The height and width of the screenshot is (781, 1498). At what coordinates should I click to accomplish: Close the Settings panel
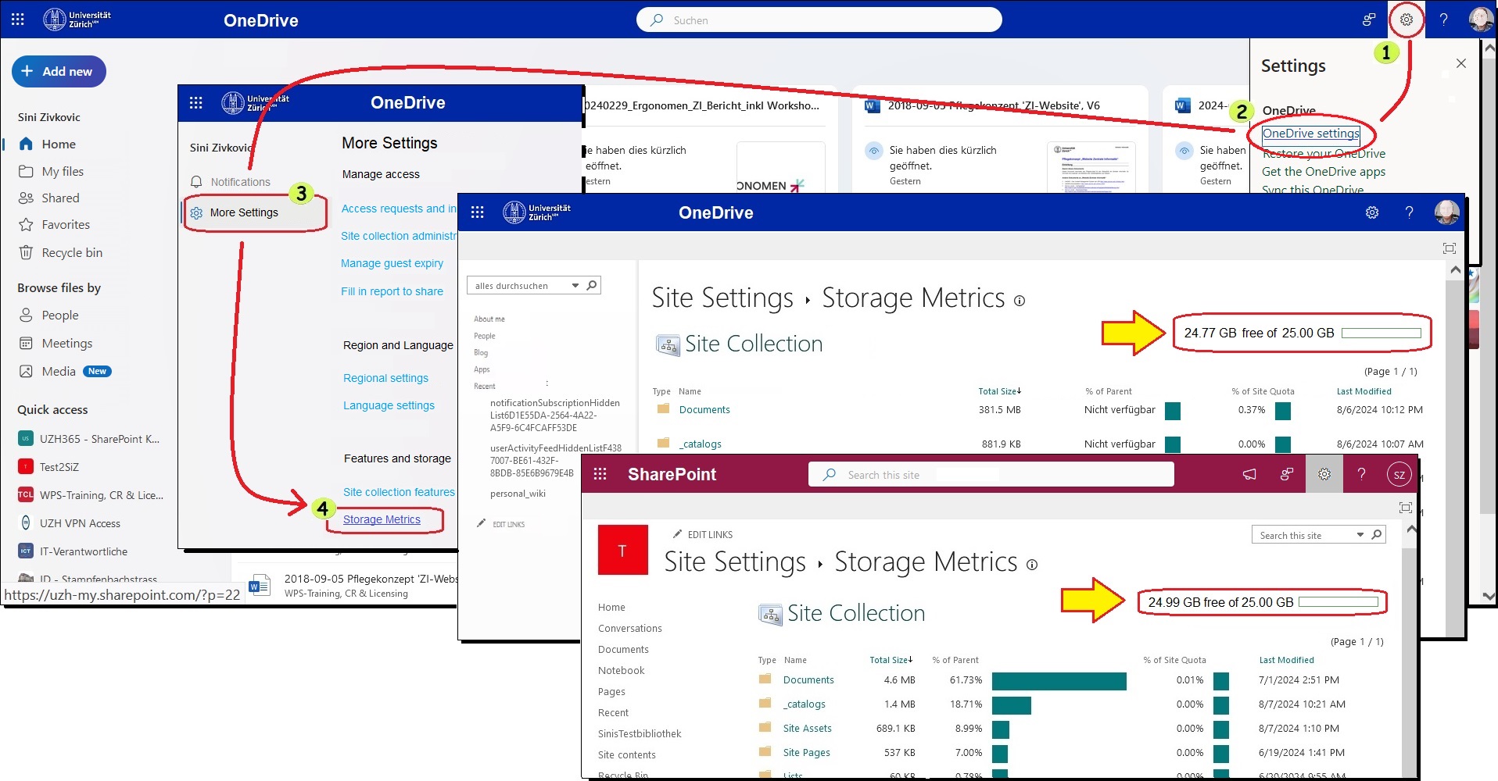click(x=1460, y=63)
